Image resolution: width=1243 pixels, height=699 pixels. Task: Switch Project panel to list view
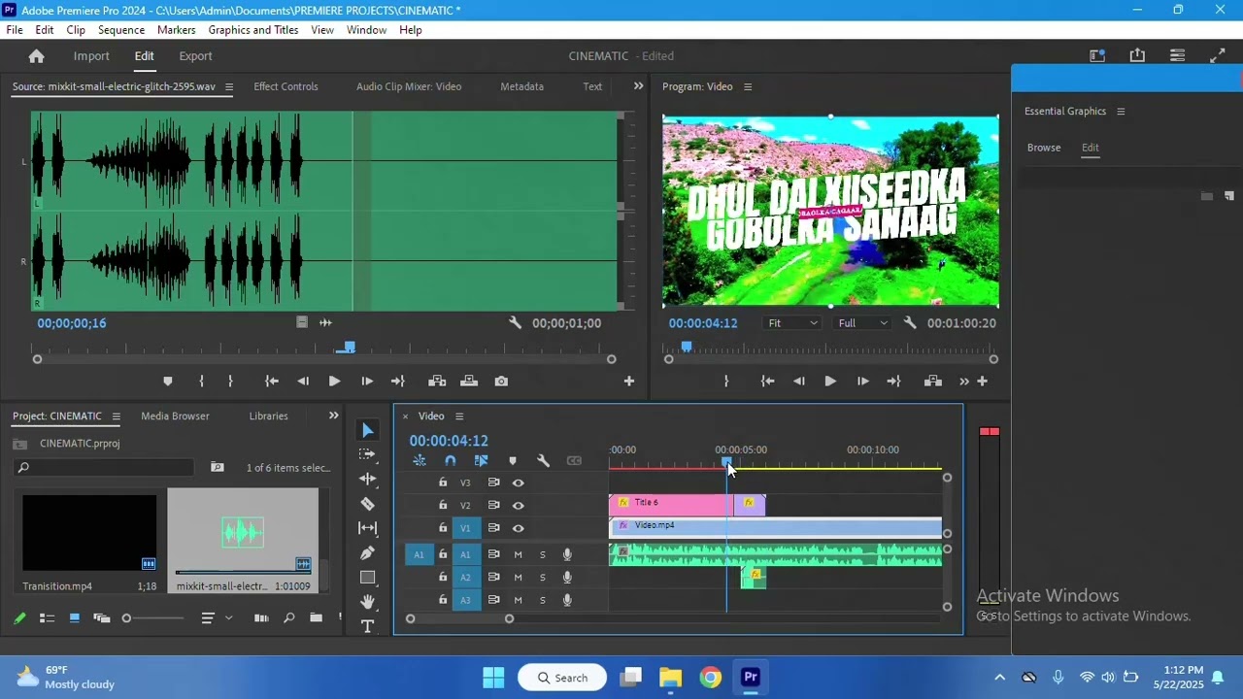tap(47, 617)
